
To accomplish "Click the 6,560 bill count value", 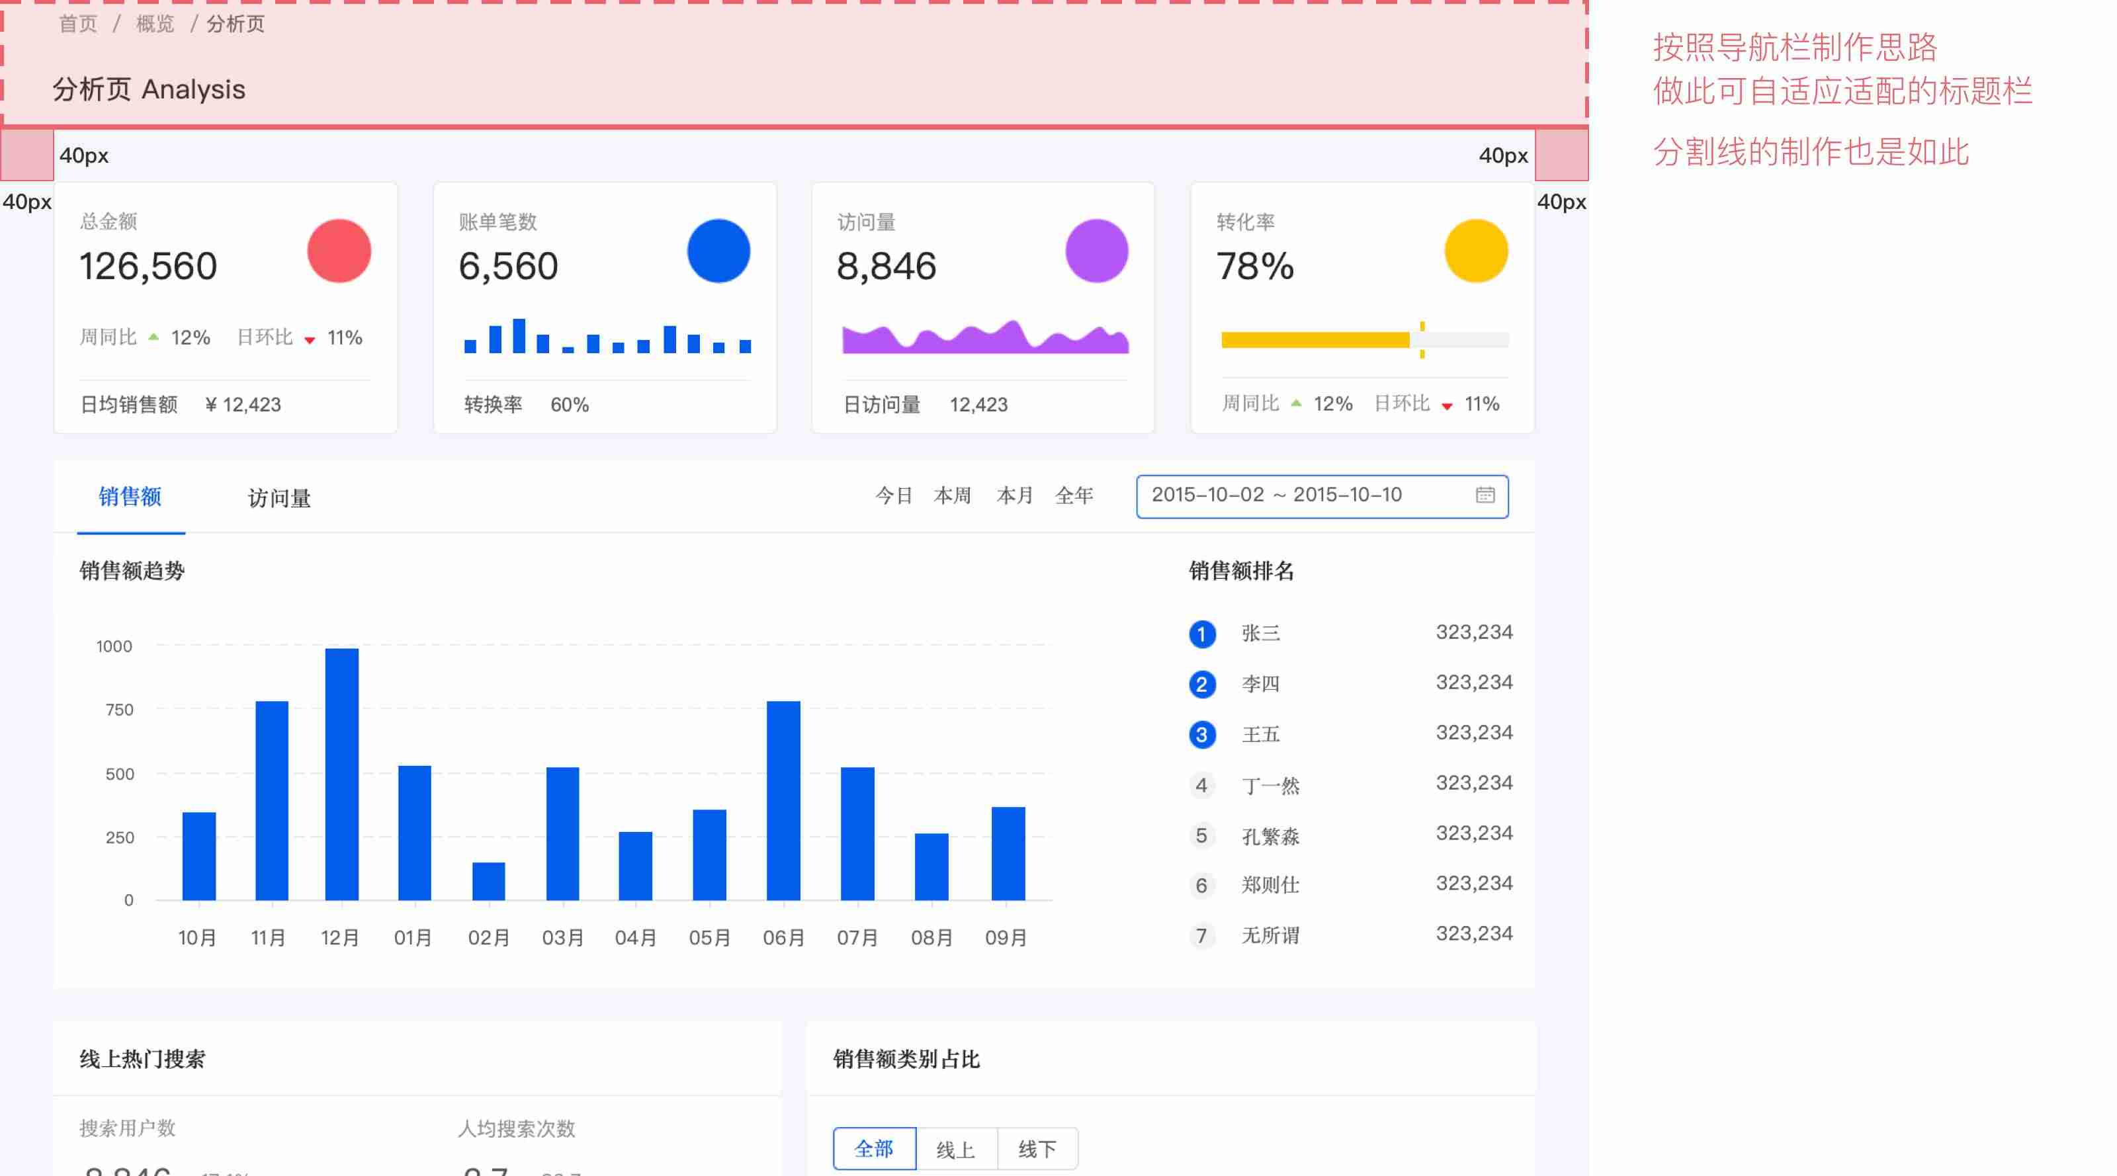I will point(508,267).
